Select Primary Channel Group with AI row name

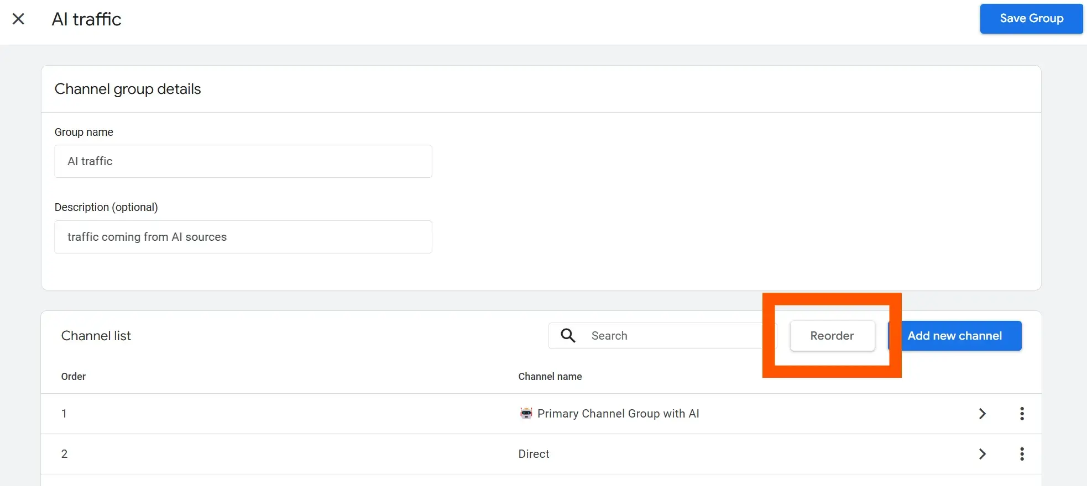[618, 414]
